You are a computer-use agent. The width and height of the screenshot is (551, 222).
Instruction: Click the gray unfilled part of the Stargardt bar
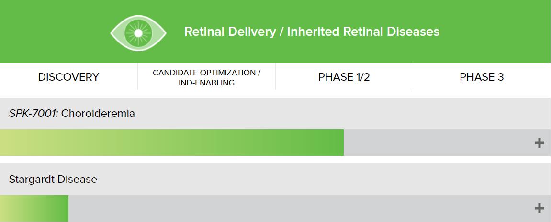297,208
